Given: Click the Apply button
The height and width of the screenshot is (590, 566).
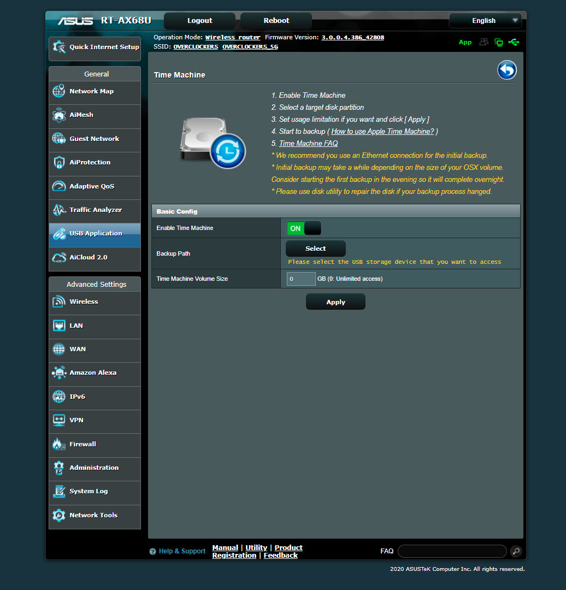Looking at the screenshot, I should [335, 302].
